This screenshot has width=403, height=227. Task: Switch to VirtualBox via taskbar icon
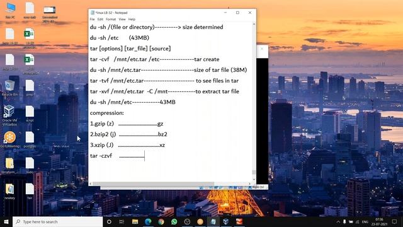click(226, 221)
